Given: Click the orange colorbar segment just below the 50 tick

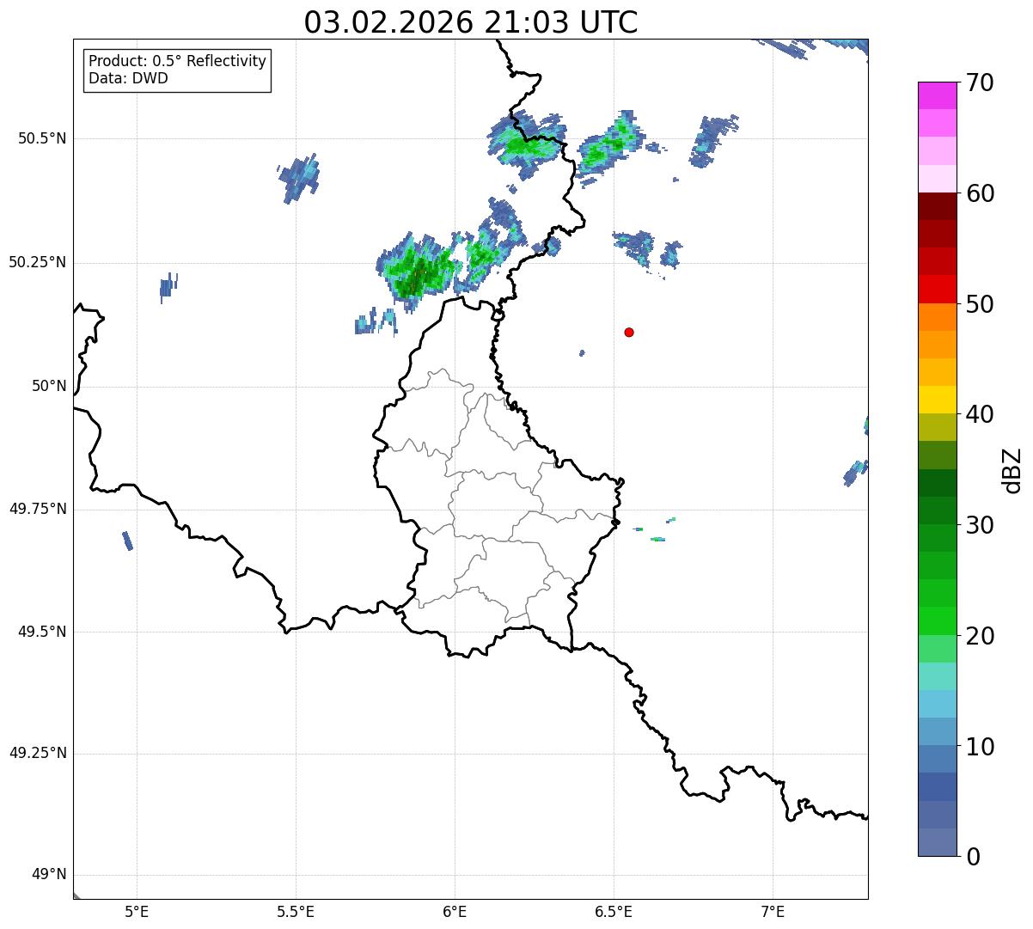Looking at the screenshot, I should click(937, 317).
